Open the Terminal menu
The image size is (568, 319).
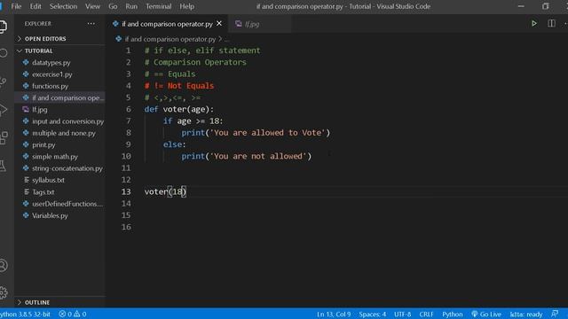(158, 6)
